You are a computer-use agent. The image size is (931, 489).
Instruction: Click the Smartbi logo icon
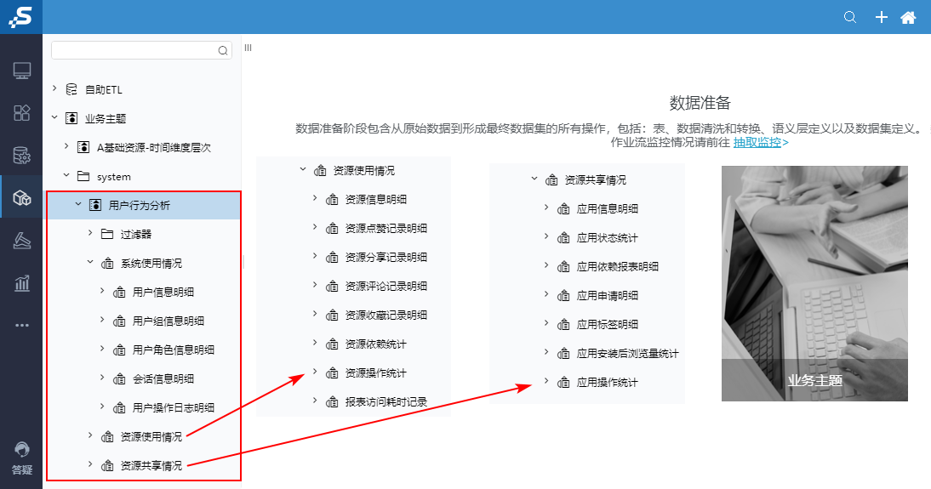[x=20, y=17]
